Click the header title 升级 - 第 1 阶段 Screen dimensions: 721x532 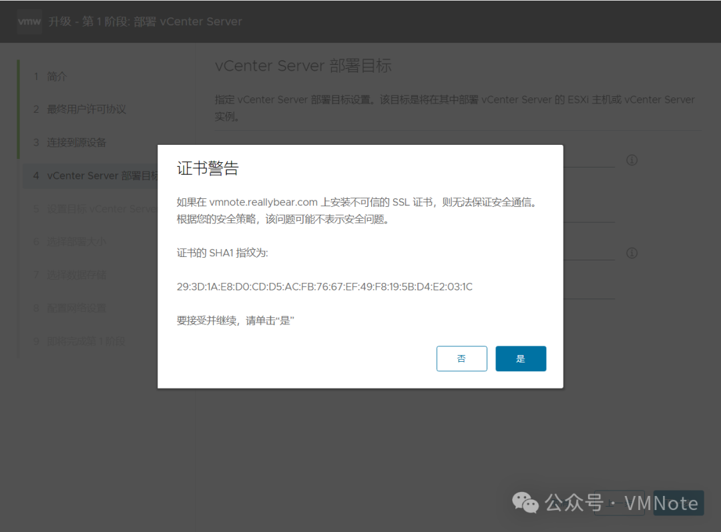click(x=145, y=21)
